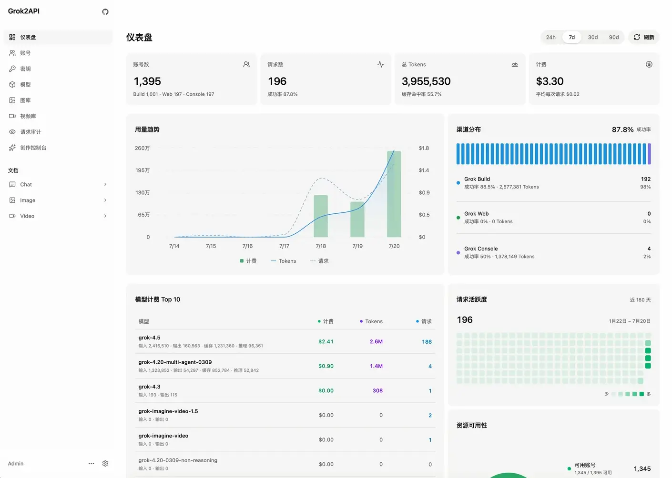Click the 账号 accounts sidebar icon
The width and height of the screenshot is (672, 478).
(12, 53)
